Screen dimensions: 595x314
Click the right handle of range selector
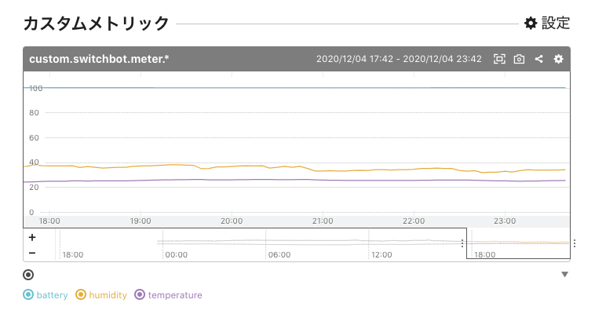click(575, 243)
